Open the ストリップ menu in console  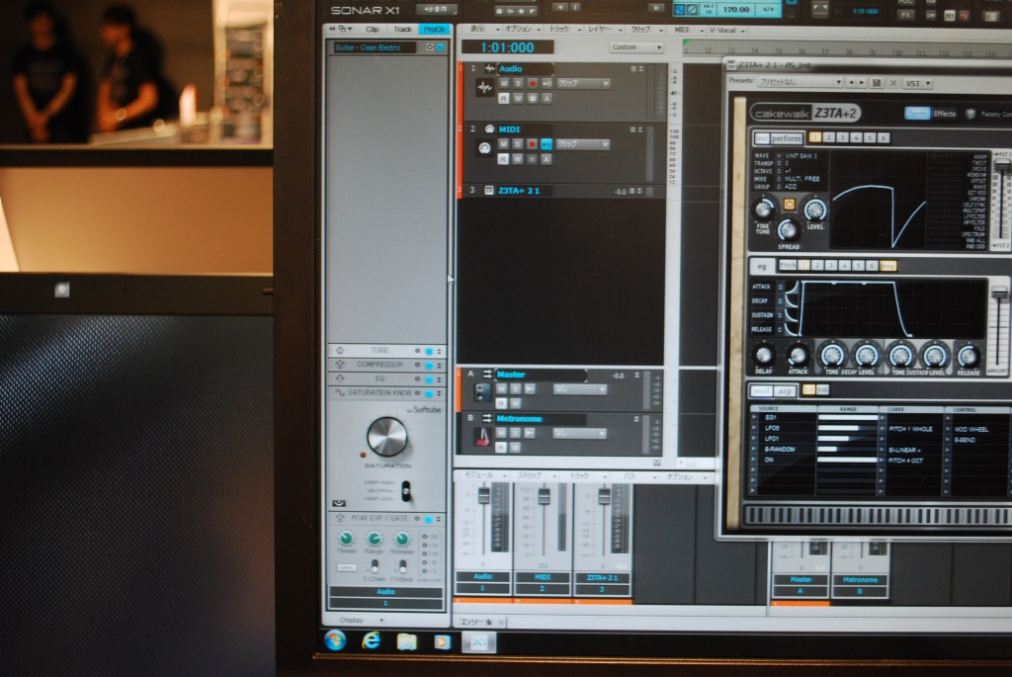point(535,475)
